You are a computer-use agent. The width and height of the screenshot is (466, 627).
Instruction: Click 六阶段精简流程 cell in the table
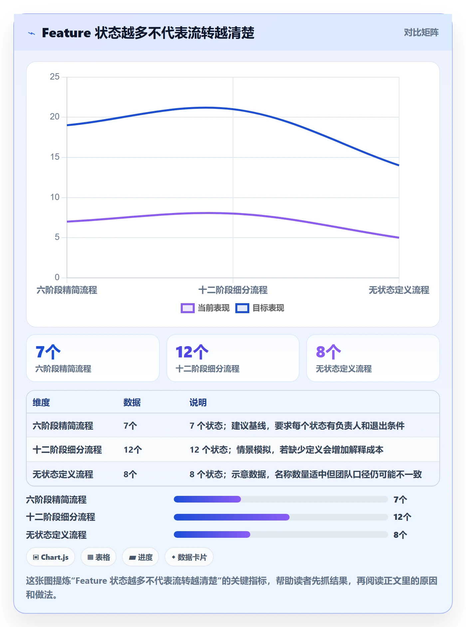[63, 426]
